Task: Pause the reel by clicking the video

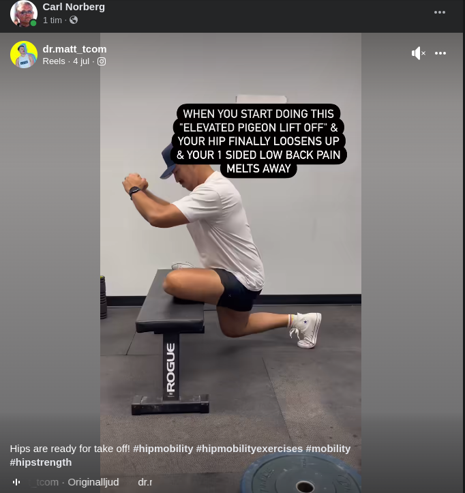Action: (x=230, y=252)
